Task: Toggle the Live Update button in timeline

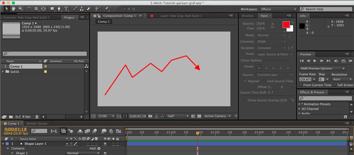Action: (x=63, y=131)
